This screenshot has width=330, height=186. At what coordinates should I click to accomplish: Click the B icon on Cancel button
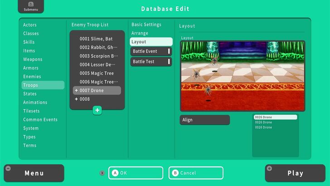175,173
